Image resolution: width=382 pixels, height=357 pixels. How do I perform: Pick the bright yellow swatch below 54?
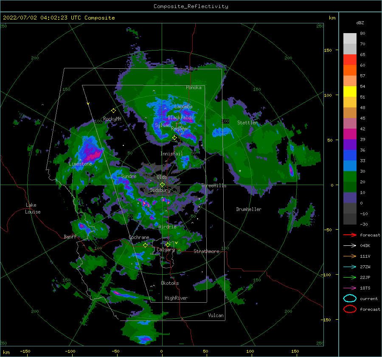click(350, 92)
